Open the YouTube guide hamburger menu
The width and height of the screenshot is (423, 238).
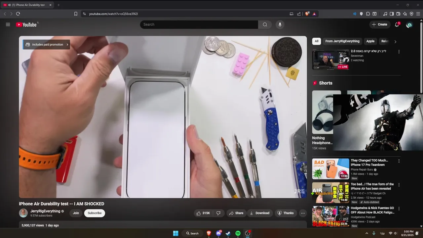click(8, 24)
